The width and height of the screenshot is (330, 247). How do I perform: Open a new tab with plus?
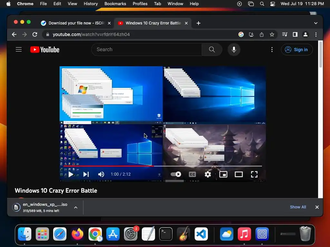click(199, 23)
